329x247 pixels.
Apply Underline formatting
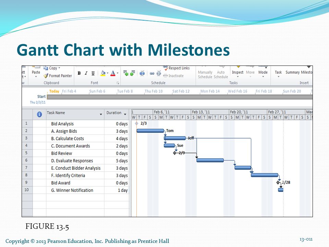93,73
